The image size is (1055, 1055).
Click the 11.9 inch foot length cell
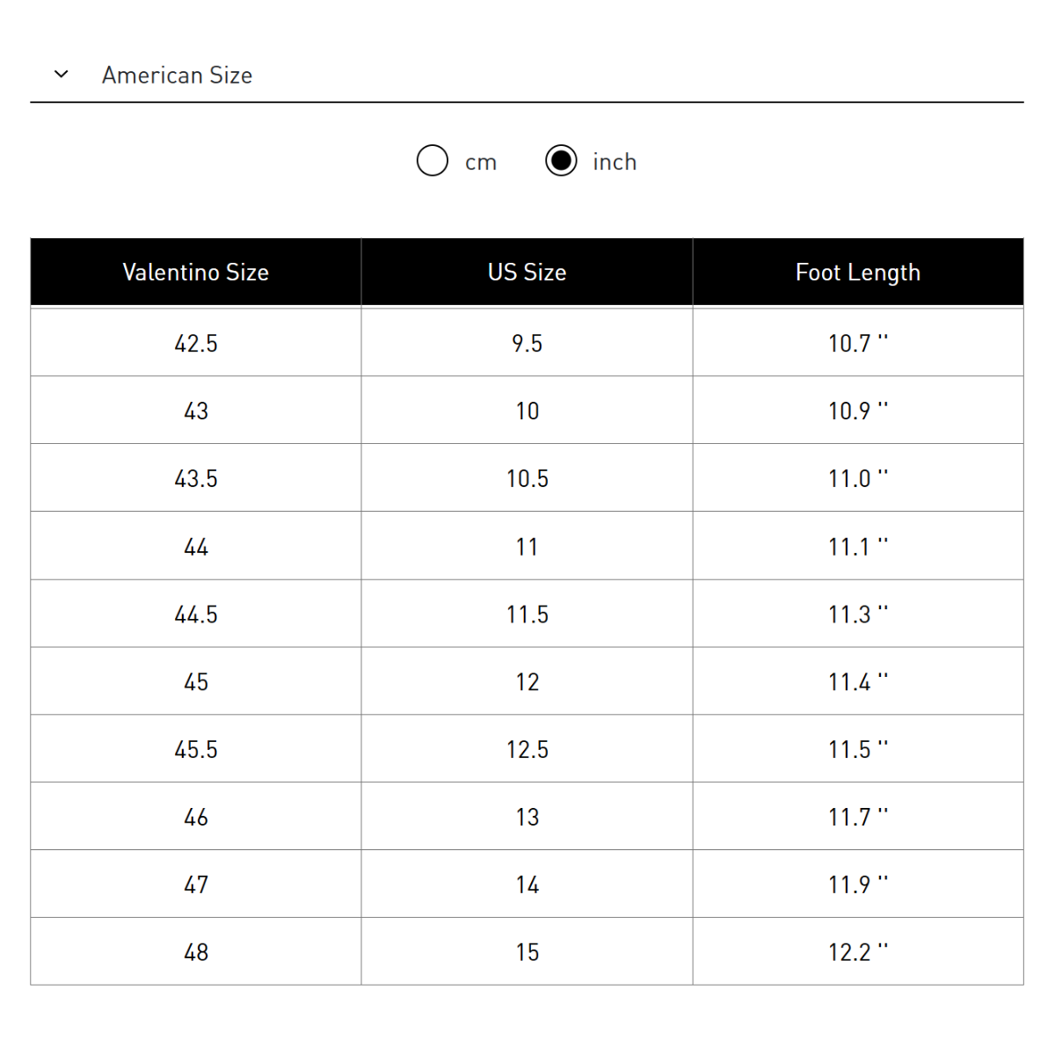click(x=858, y=884)
